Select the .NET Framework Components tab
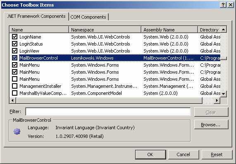236x164 pixels. point(36,16)
